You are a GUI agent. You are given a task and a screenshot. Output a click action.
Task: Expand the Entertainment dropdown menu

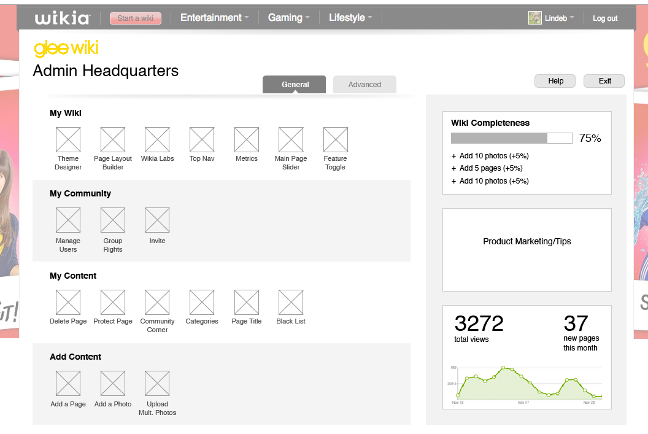click(x=215, y=18)
